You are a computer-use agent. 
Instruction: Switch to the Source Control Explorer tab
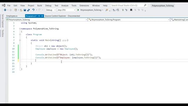[62, 16]
